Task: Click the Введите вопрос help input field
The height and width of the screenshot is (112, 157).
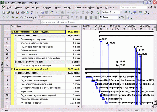Action: pyautogui.click(x=134, y=7)
